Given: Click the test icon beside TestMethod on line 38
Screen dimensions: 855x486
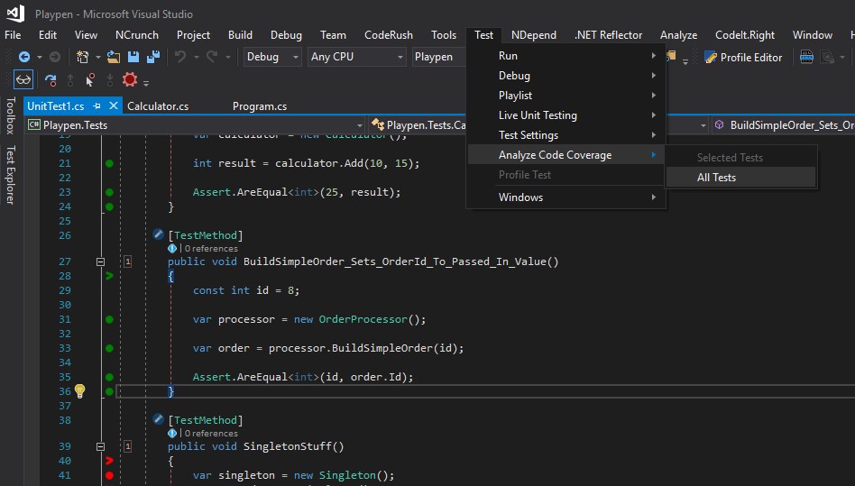Looking at the screenshot, I should pyautogui.click(x=158, y=419).
